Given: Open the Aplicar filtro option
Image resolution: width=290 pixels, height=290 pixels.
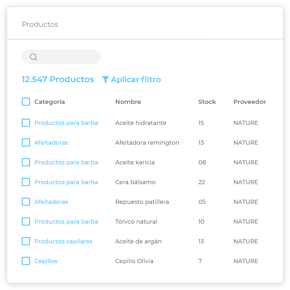Looking at the screenshot, I should coord(136,80).
